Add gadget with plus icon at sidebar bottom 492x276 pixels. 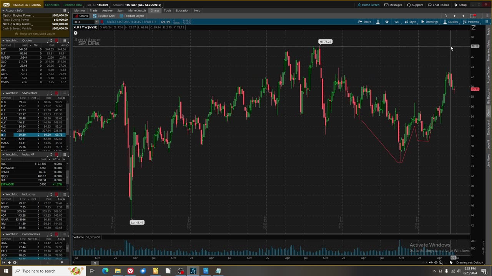pyautogui.click(x=9, y=263)
